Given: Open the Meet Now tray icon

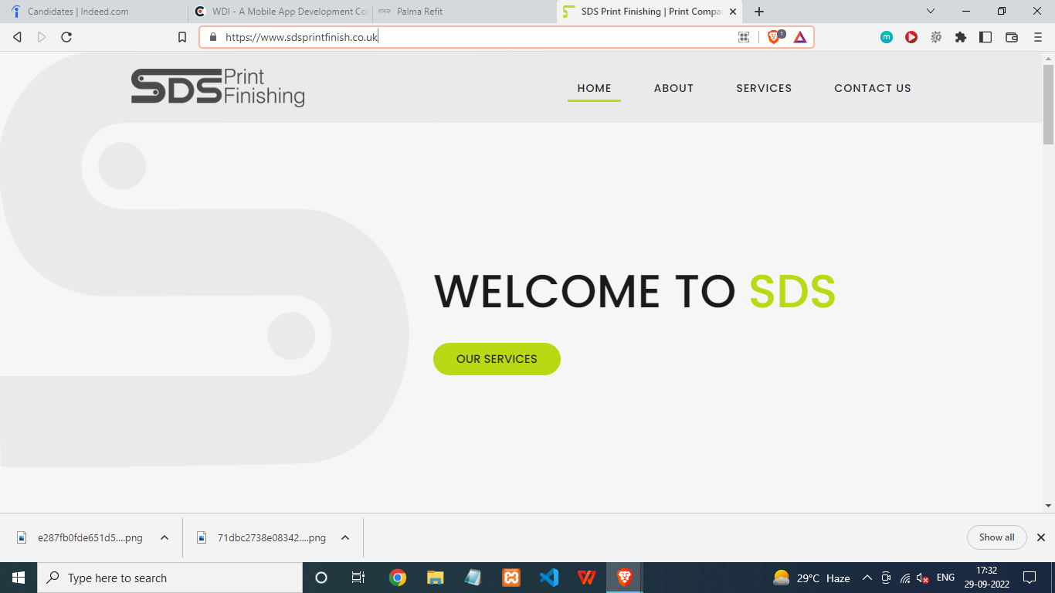Looking at the screenshot, I should 886,578.
